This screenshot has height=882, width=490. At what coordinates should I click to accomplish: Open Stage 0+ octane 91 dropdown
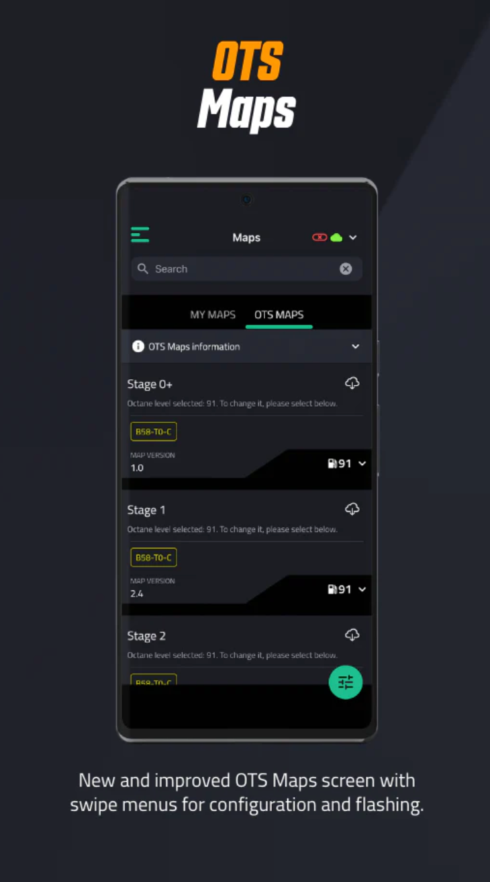click(x=347, y=463)
